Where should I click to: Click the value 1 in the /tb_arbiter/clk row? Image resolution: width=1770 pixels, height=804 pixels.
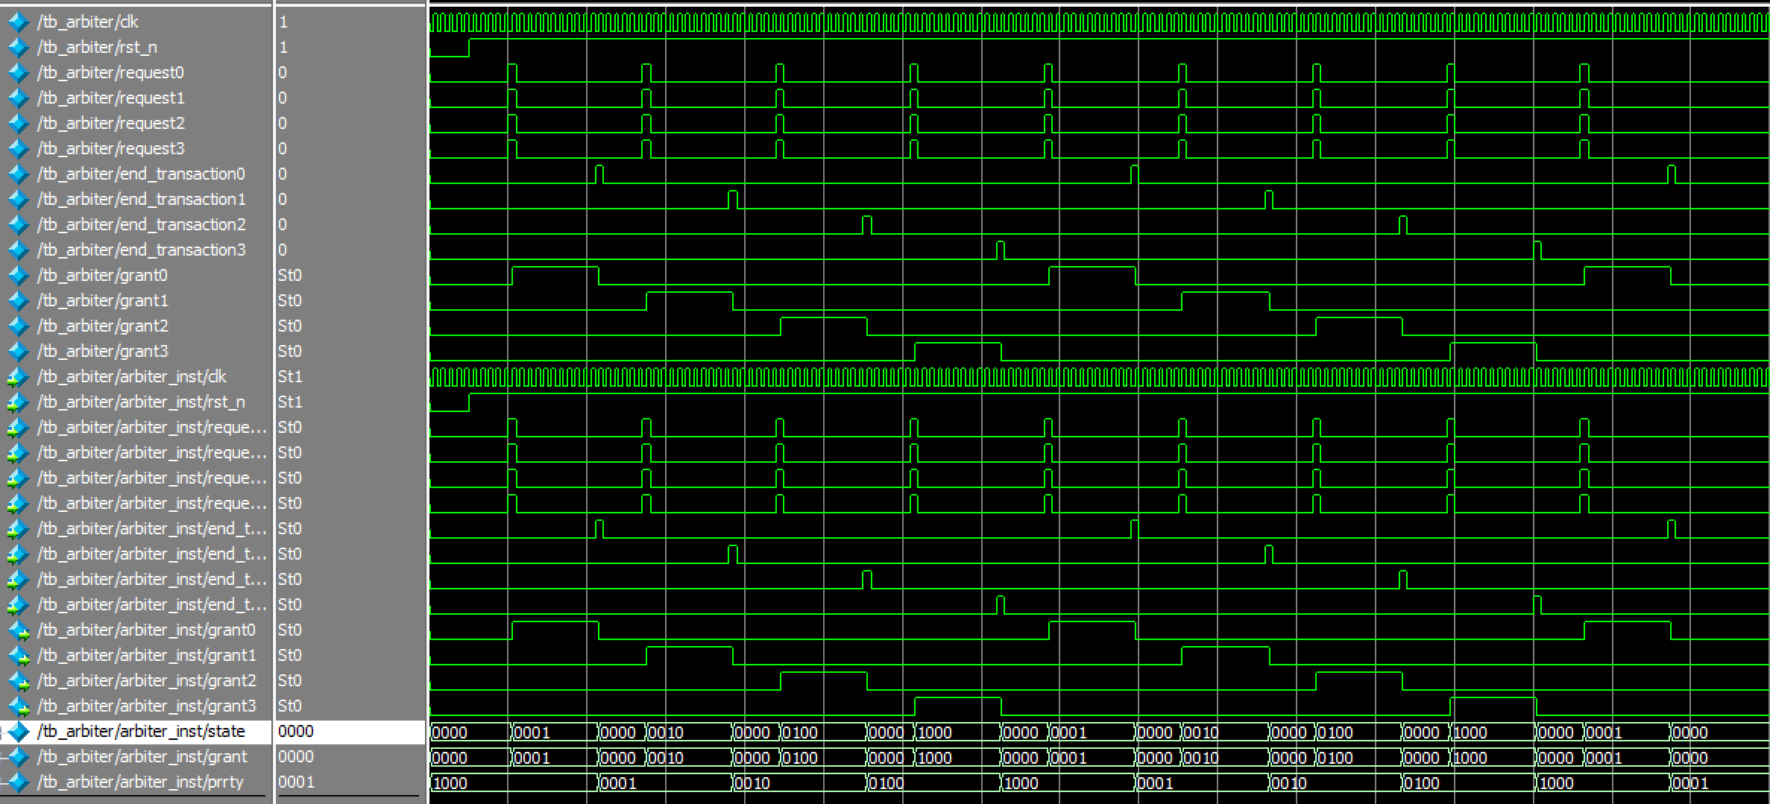[283, 22]
